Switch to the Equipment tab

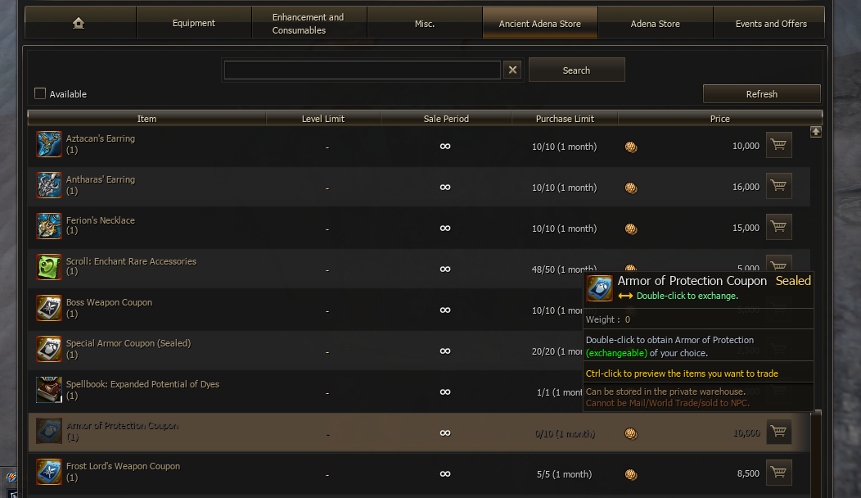(194, 23)
